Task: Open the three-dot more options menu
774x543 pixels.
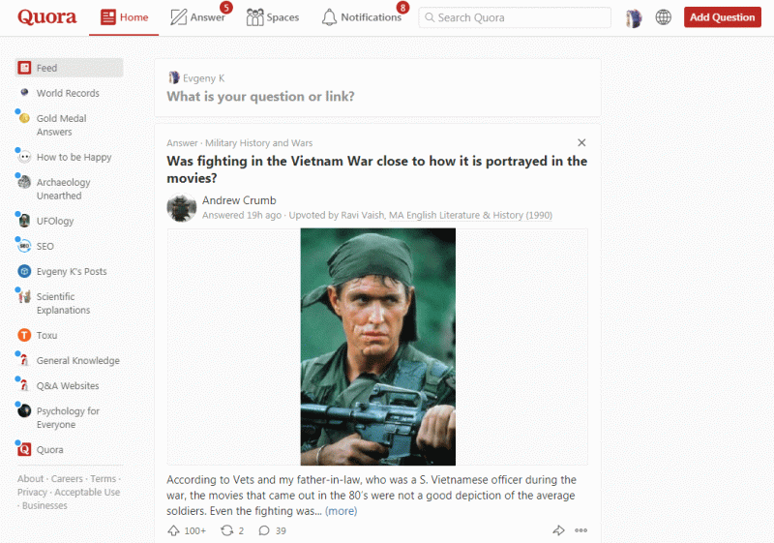Action: [x=581, y=530]
